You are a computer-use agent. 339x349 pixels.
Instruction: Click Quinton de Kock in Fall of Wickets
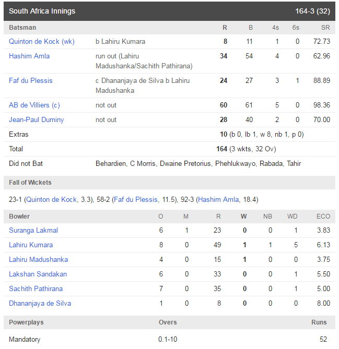click(52, 199)
